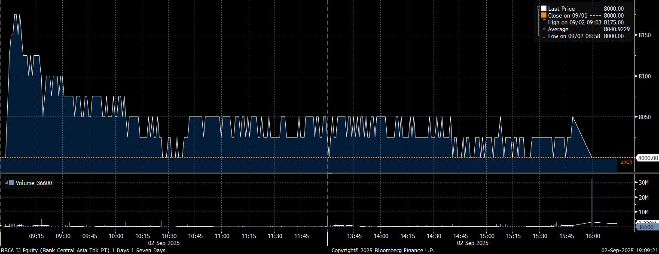This screenshot has height=254, width=659.
Task: Click the white Last Price color swatch
Action: pos(544,9)
